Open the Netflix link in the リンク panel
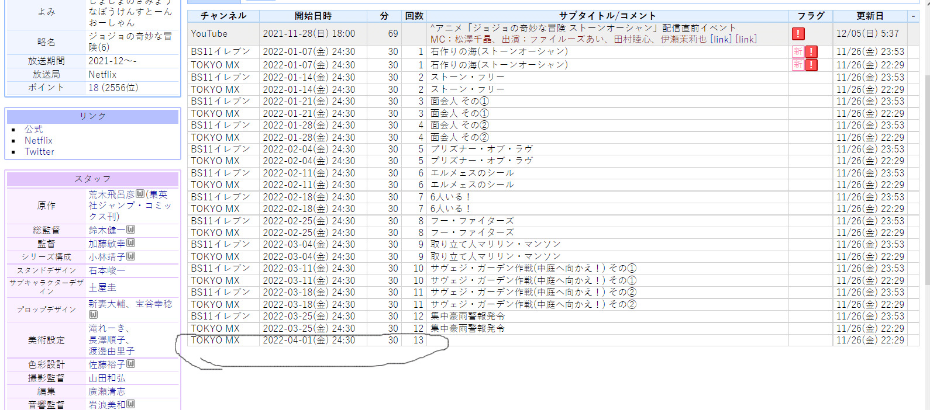930x410 pixels. click(x=38, y=140)
